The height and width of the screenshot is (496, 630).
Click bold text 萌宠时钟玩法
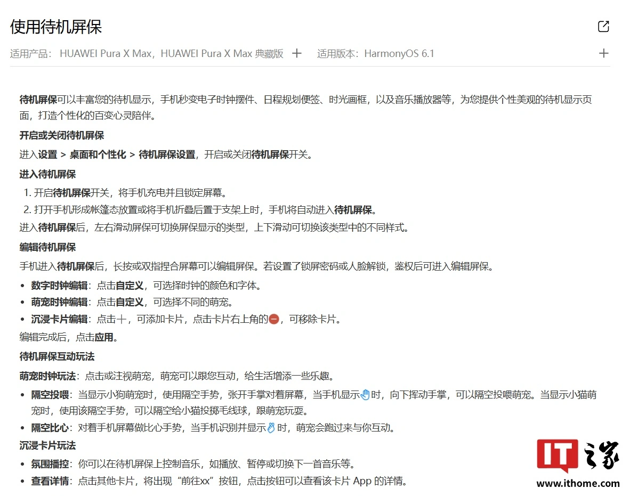click(48, 376)
